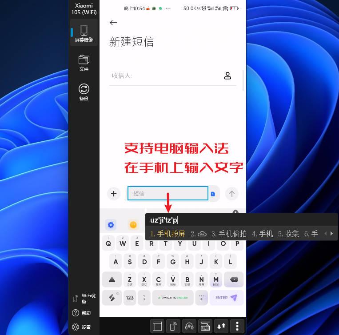This screenshot has height=335, width=339.
Task: Click the window layout icon in bottom toolbar
Action: [157, 326]
